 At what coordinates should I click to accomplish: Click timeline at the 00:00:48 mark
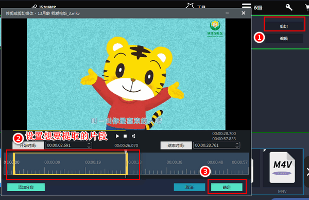point(215,162)
